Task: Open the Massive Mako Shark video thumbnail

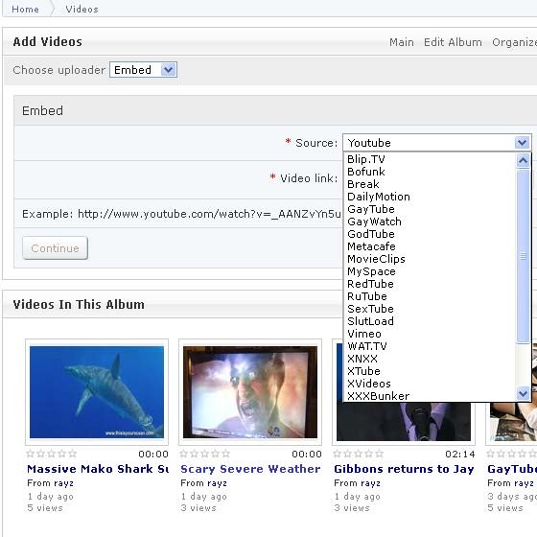Action: click(x=97, y=392)
